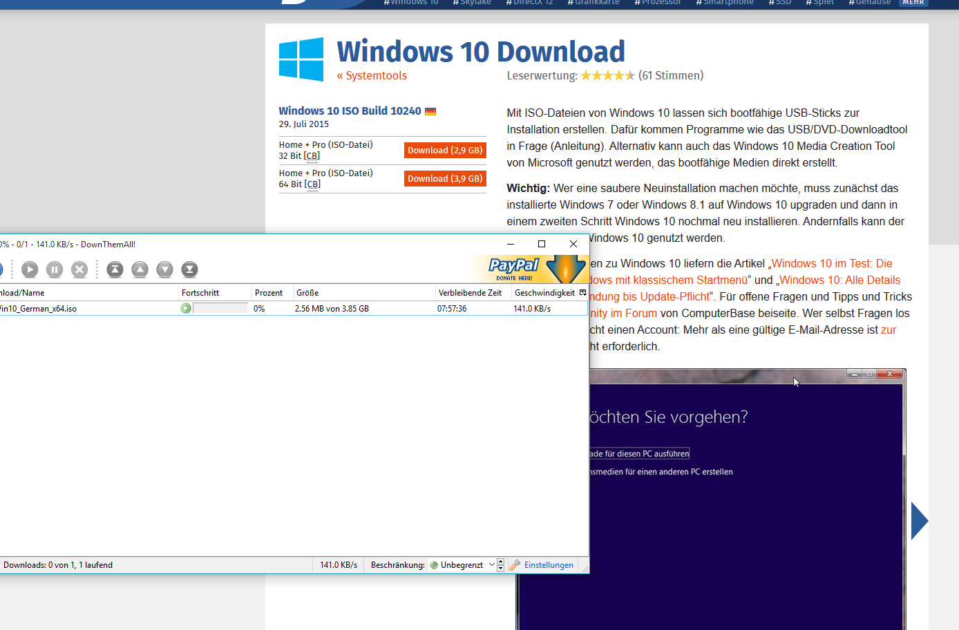The height and width of the screenshot is (630, 959).
Task: Sort by the Download/Name column header
Action: tap(89, 293)
